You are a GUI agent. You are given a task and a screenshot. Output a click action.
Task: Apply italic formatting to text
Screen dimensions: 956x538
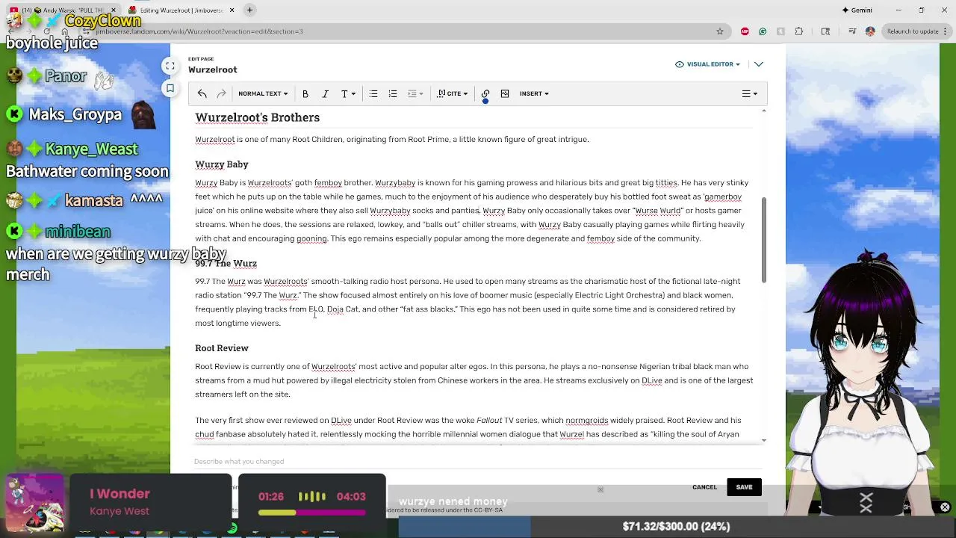click(x=325, y=93)
